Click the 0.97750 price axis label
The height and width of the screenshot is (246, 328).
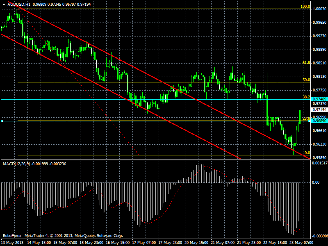(x=320, y=90)
